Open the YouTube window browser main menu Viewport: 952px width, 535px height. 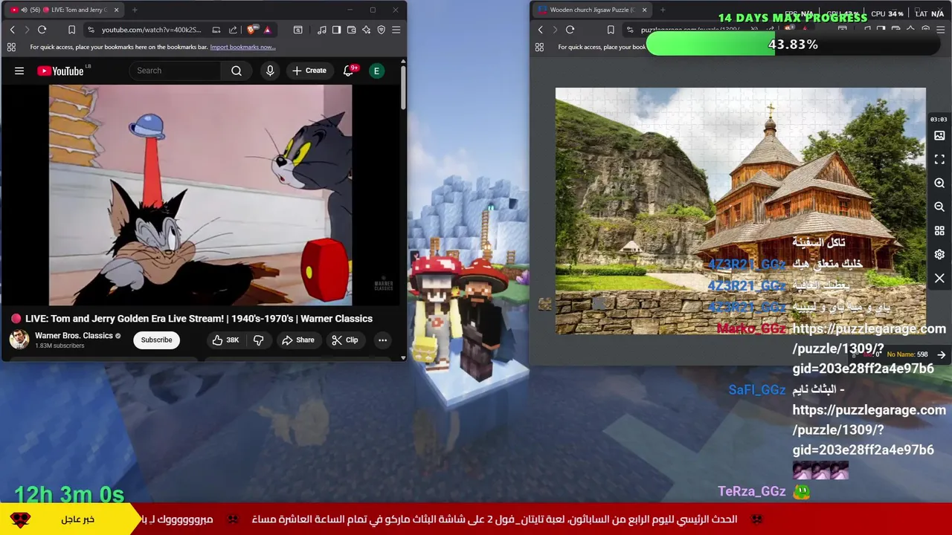coord(396,30)
